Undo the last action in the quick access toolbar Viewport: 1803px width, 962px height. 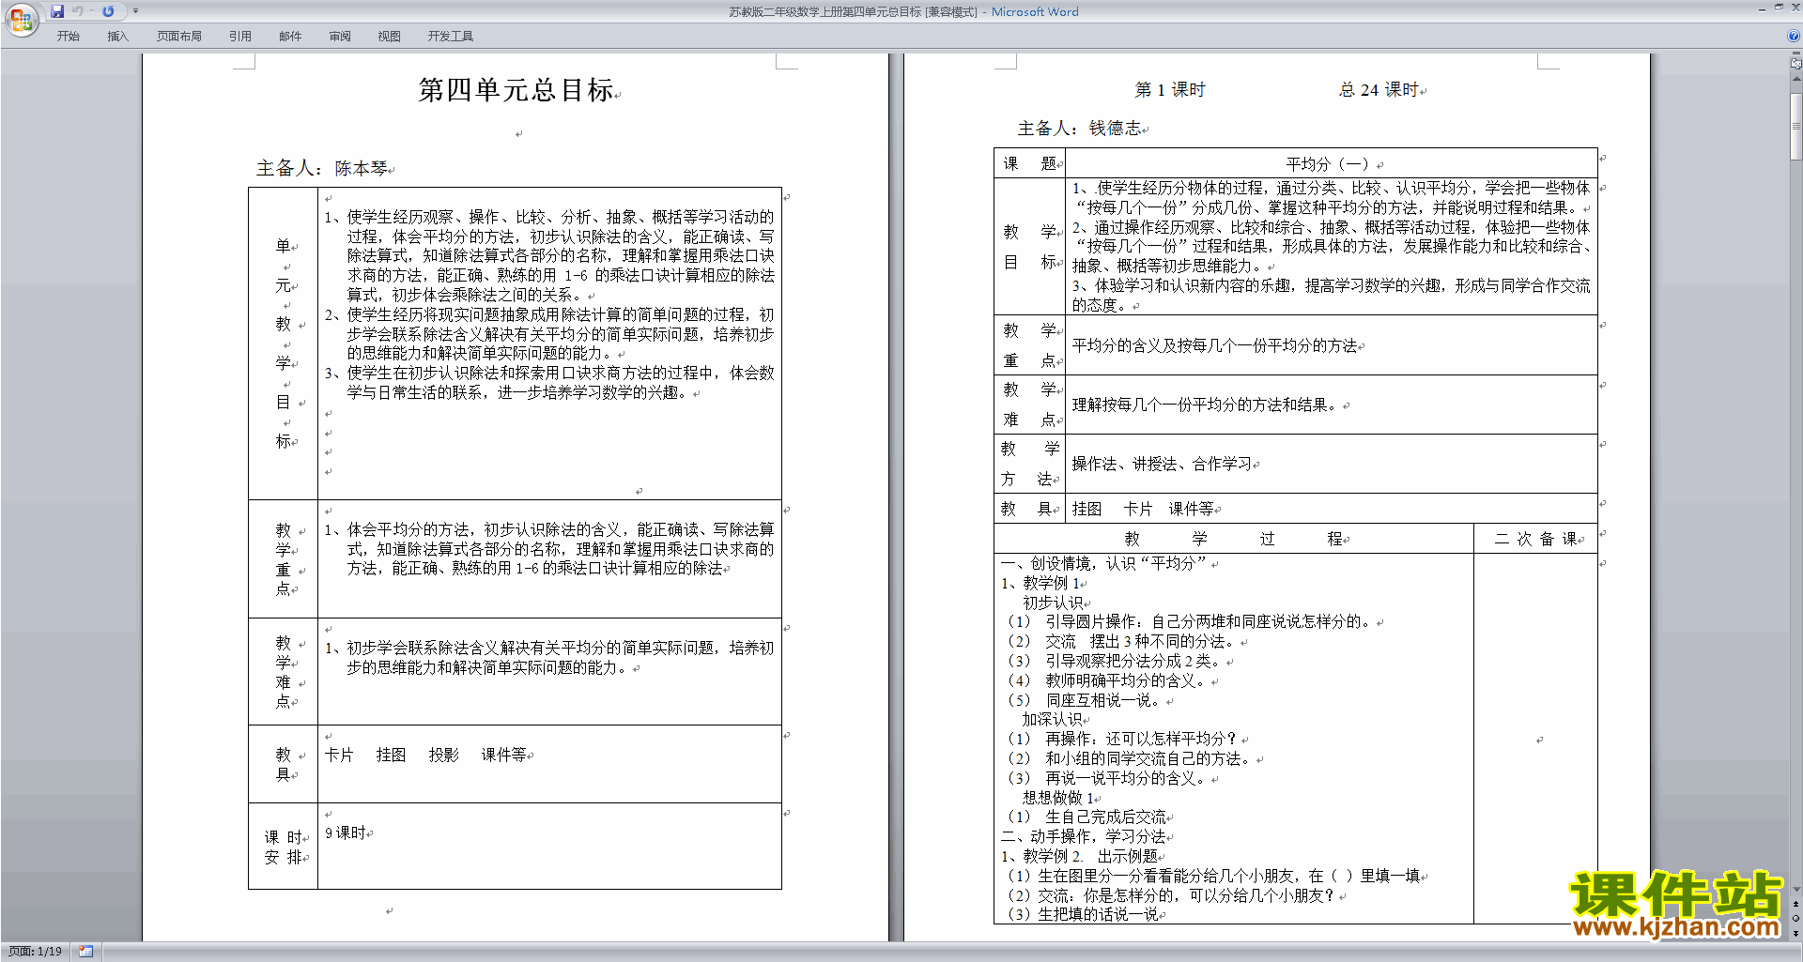(78, 11)
